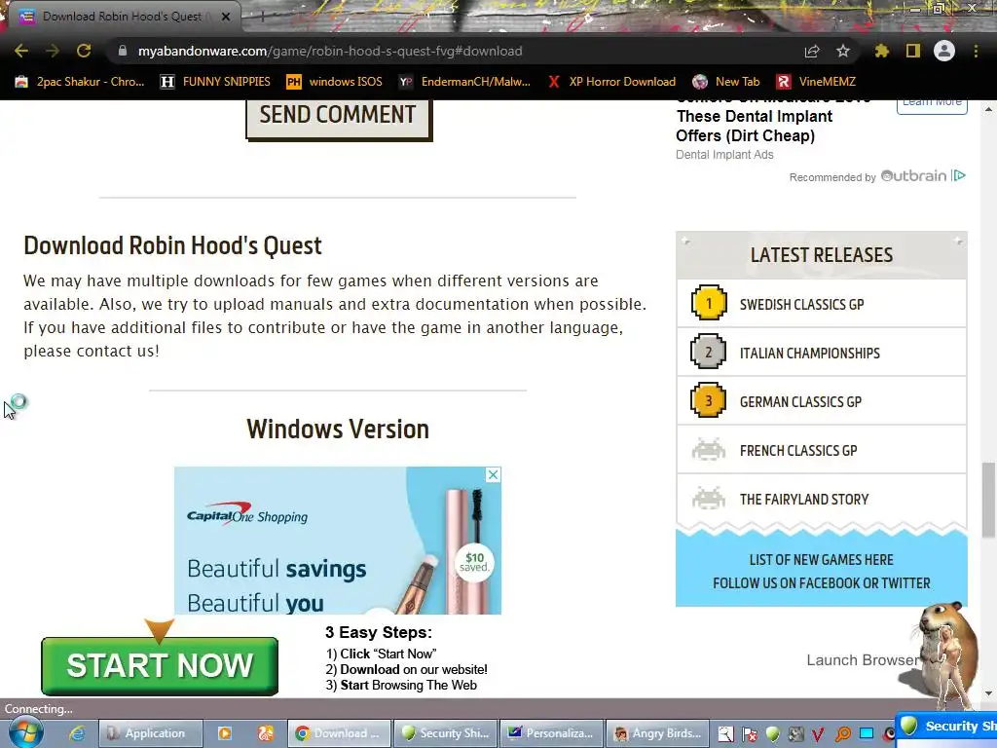Click invader icon beside The Fairyland Story

pos(709,498)
